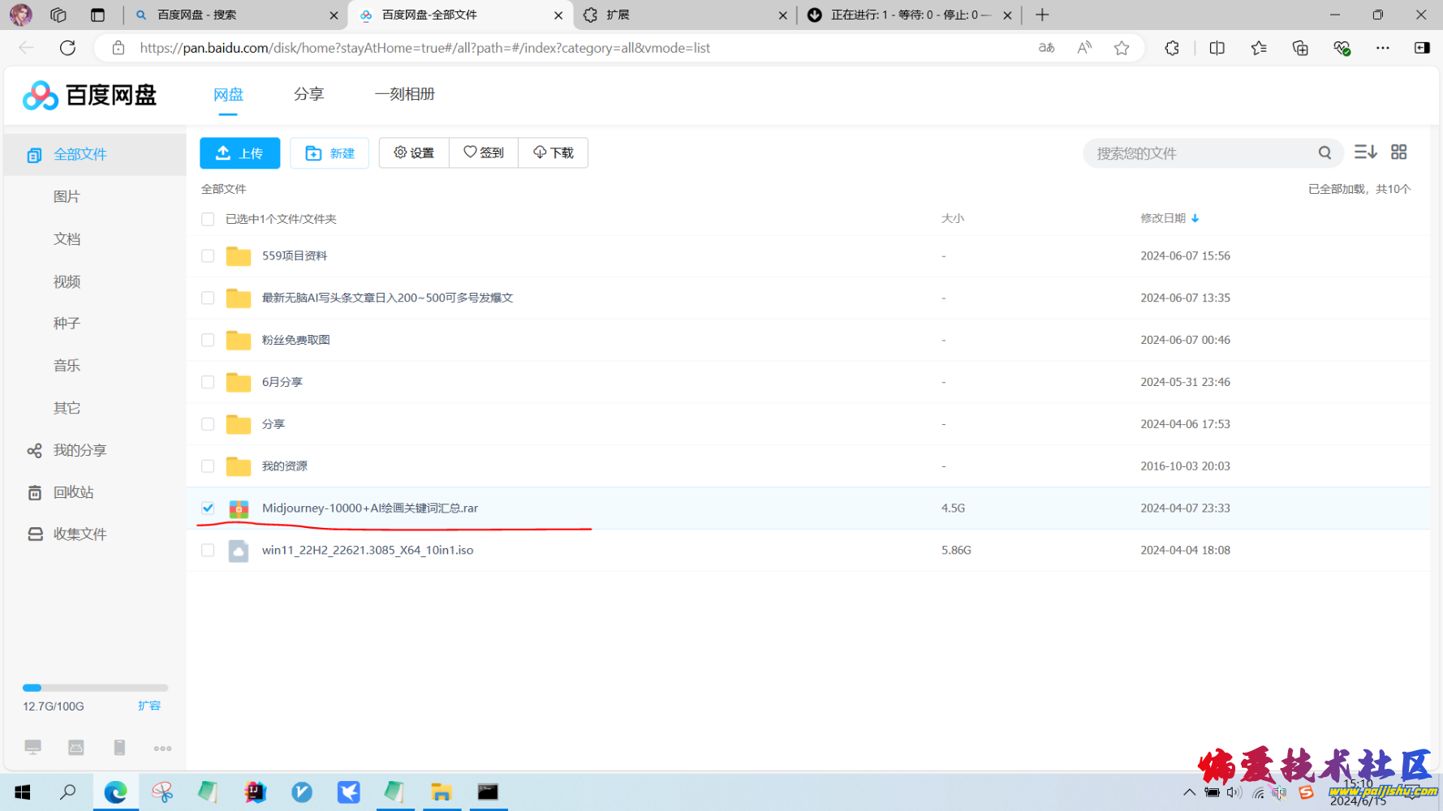Open Collect Files (收集文件) in sidebar

[x=79, y=534]
